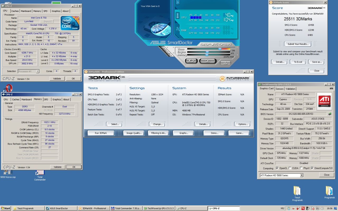Click OK button in bottom CPU-Z window
This screenshot has height=211, width=338.
point(74,167)
